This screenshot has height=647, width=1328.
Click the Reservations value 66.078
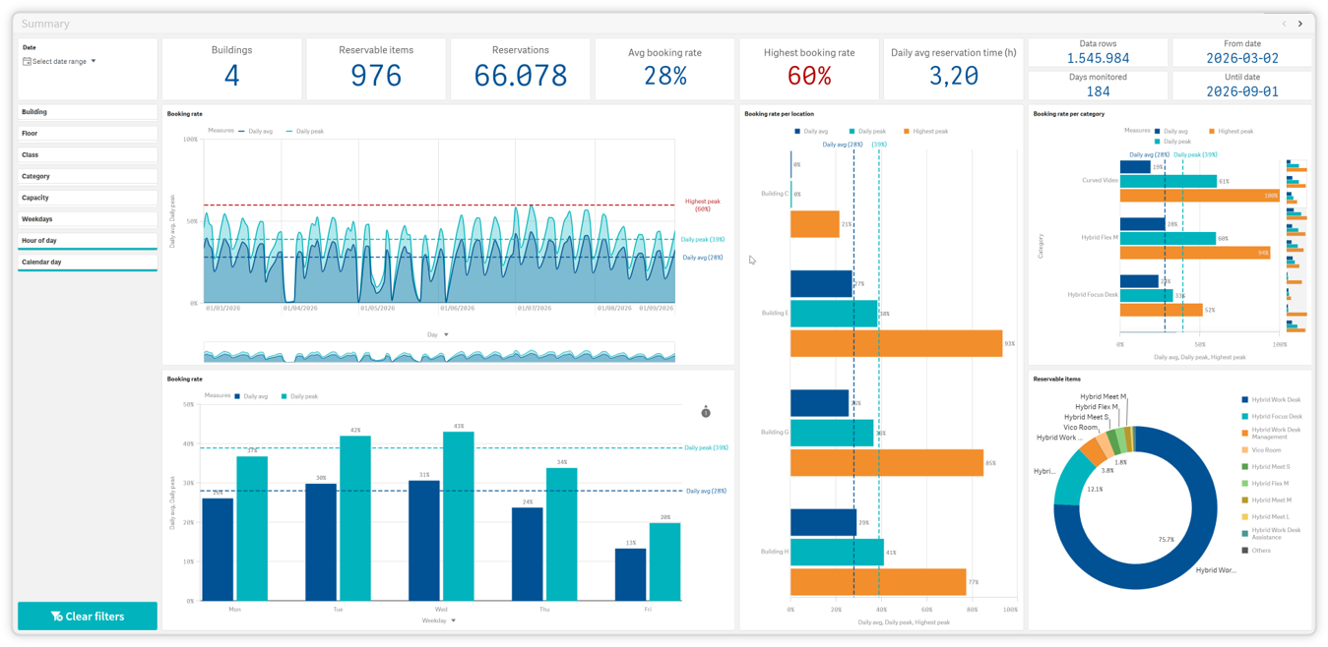point(521,76)
